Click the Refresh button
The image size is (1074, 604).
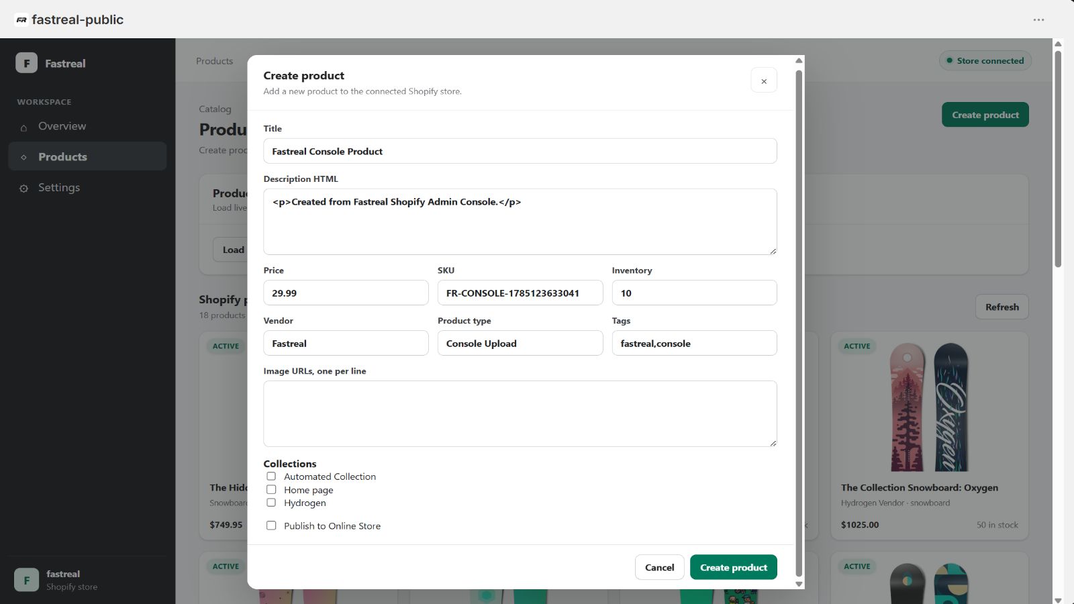point(1002,307)
